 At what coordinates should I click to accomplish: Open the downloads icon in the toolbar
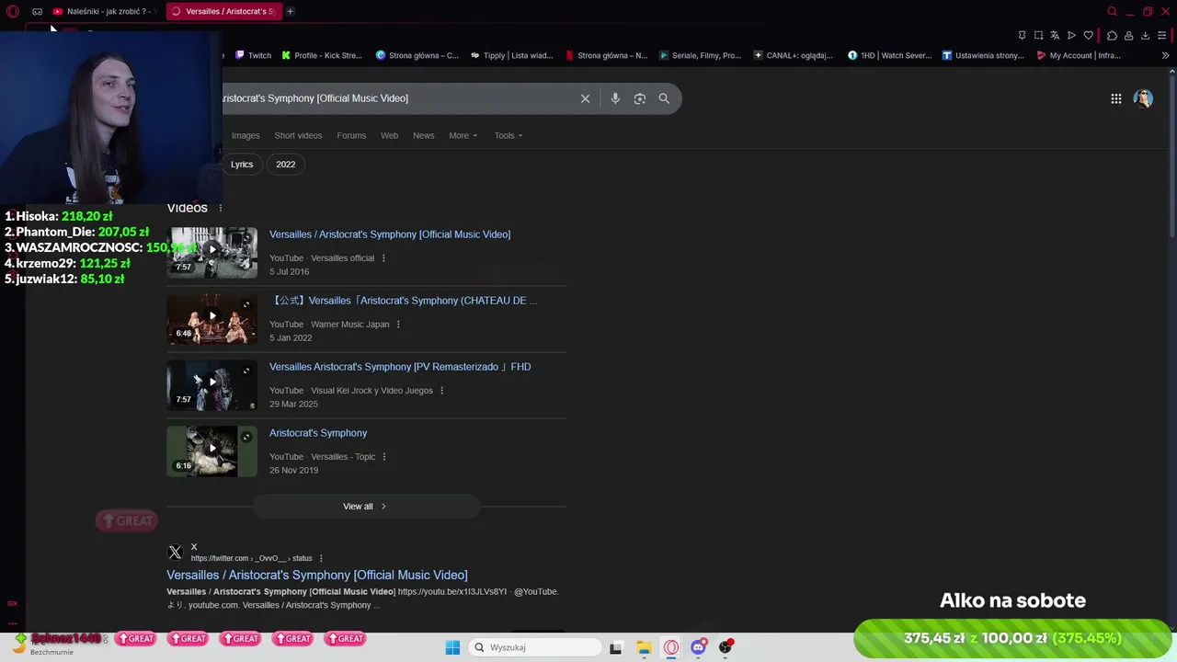pos(1145,35)
